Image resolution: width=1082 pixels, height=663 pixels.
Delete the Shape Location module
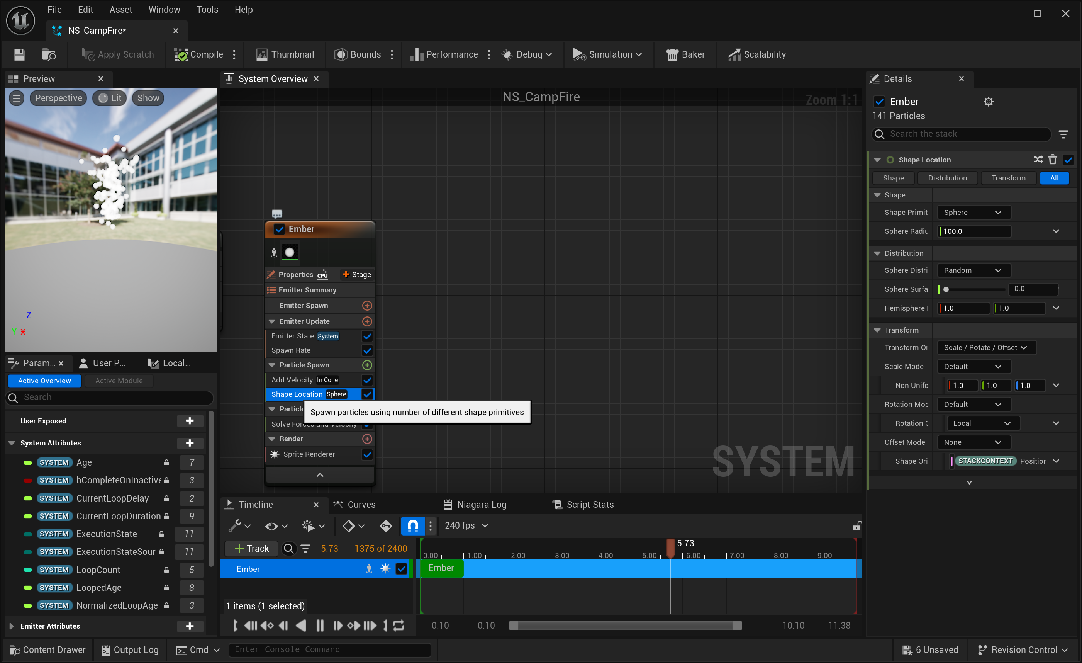(1053, 160)
